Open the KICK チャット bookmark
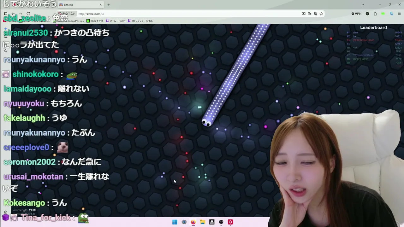Viewport: 404px width, 227px height. 95,21
